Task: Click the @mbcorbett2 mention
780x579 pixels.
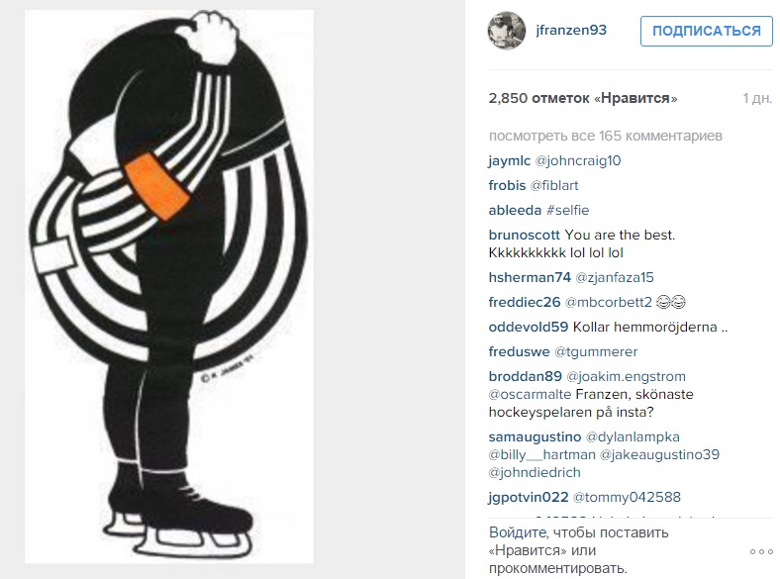Action: tap(609, 302)
